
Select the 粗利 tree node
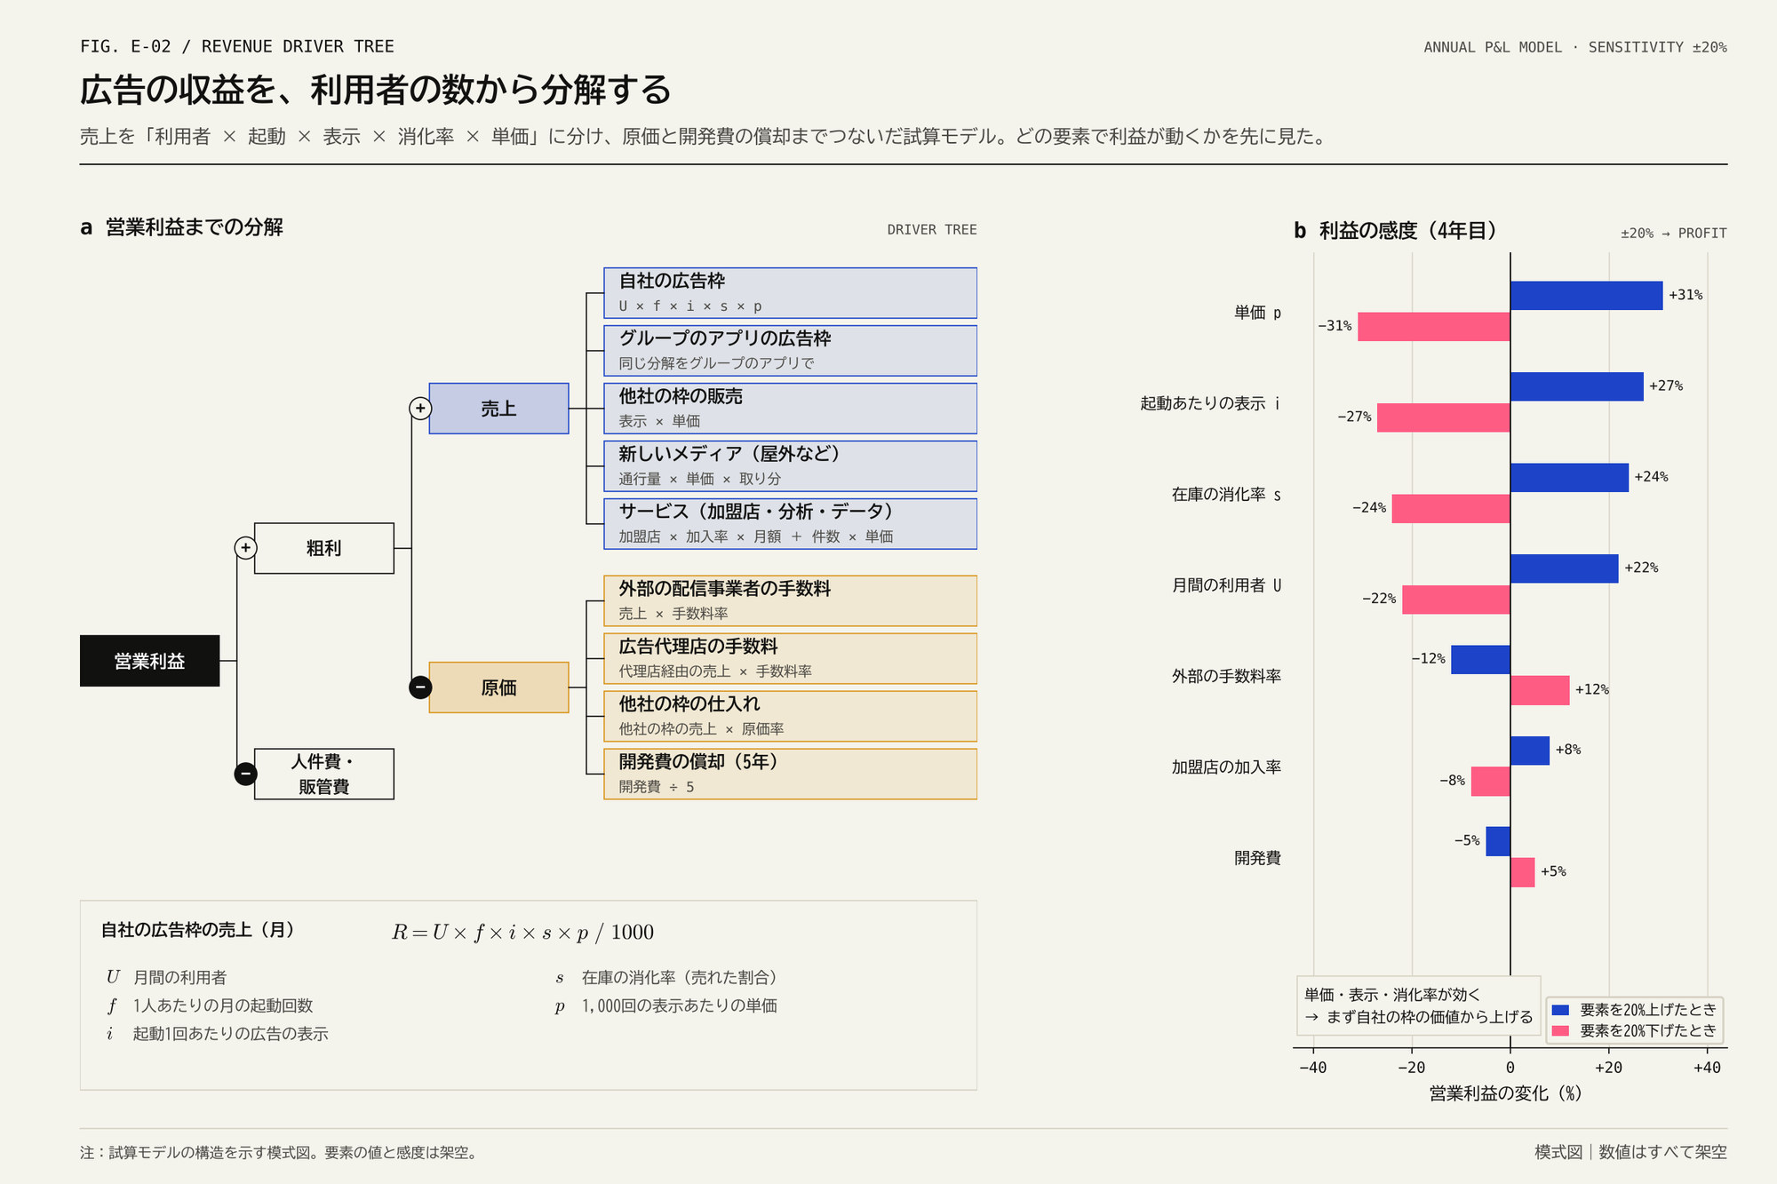point(324,548)
